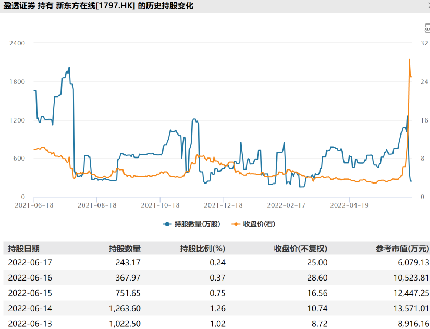Click the 16.56 closing price cell
This screenshot has height=329, width=430.
[x=317, y=293]
